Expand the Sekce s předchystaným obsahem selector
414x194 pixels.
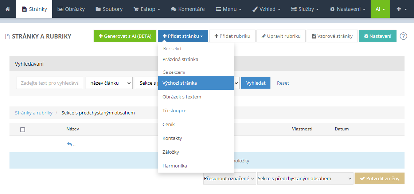tap(305, 178)
